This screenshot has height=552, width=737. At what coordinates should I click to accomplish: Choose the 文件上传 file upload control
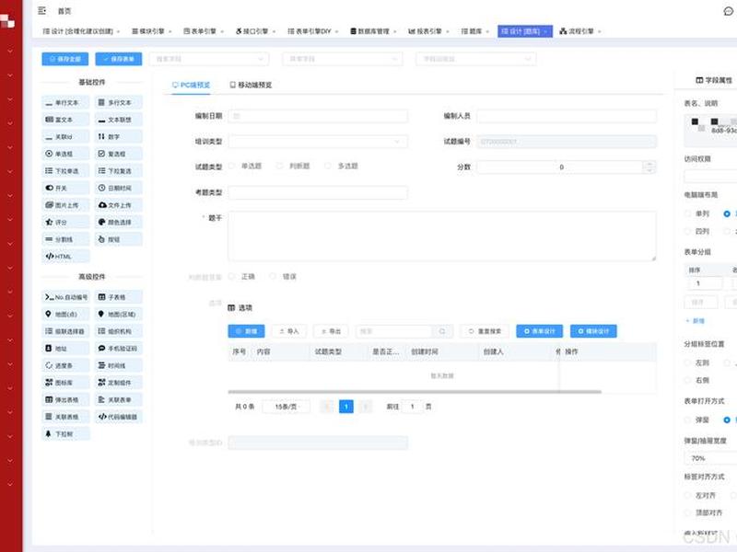[119, 205]
